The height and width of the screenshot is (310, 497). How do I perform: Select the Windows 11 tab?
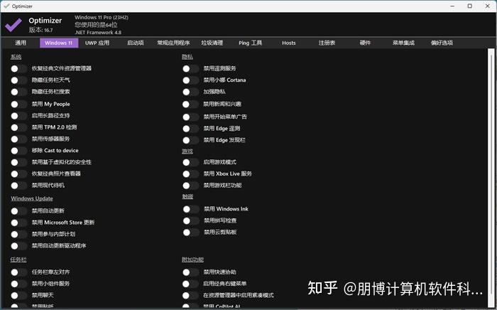[59, 43]
